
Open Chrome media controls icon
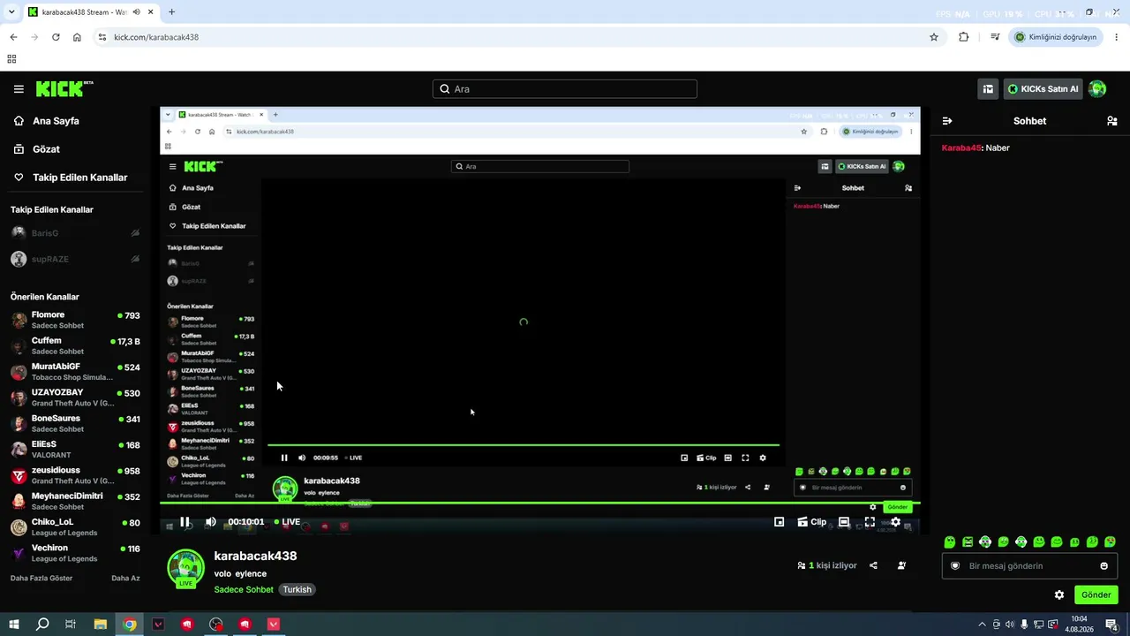tap(995, 37)
